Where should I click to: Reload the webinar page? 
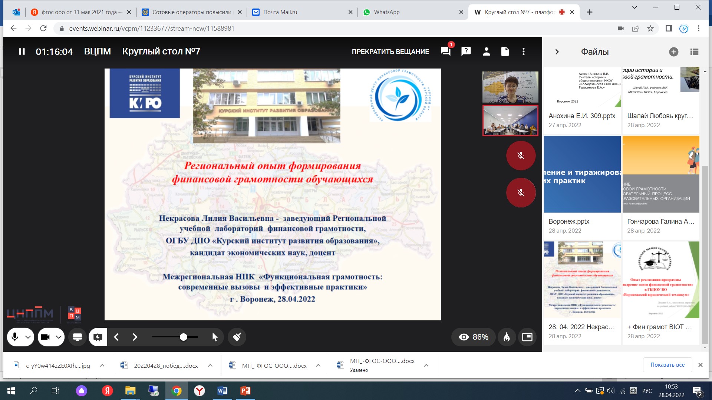tap(43, 29)
